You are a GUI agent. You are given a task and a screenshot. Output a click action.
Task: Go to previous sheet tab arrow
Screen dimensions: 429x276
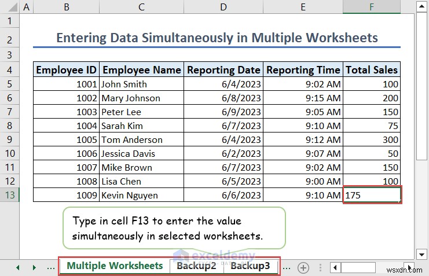[18, 267]
